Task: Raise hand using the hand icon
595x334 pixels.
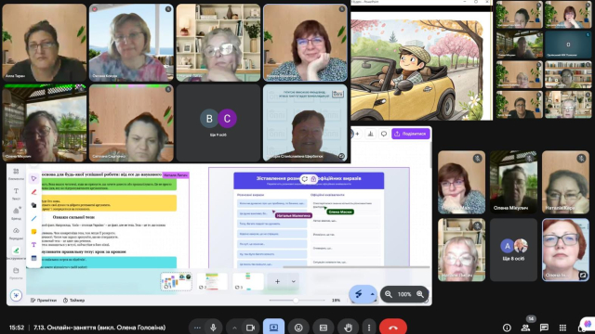Action: [348, 328]
